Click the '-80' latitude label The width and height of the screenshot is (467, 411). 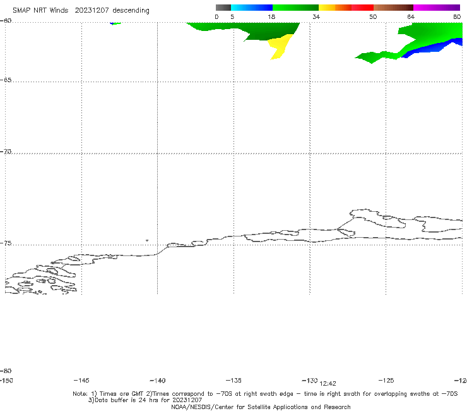click(x=6, y=371)
